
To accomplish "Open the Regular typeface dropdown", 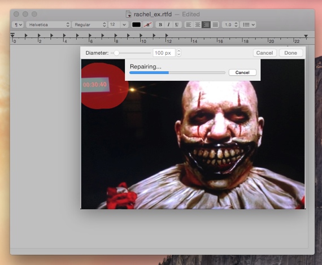I will 89,25.
